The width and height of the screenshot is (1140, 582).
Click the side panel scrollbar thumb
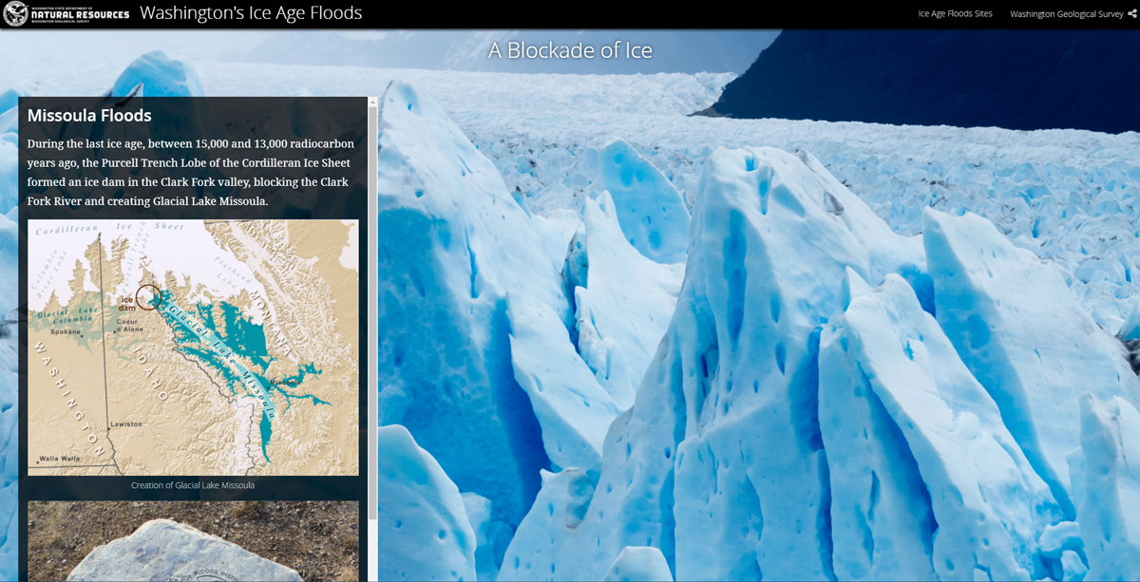pyautogui.click(x=372, y=313)
